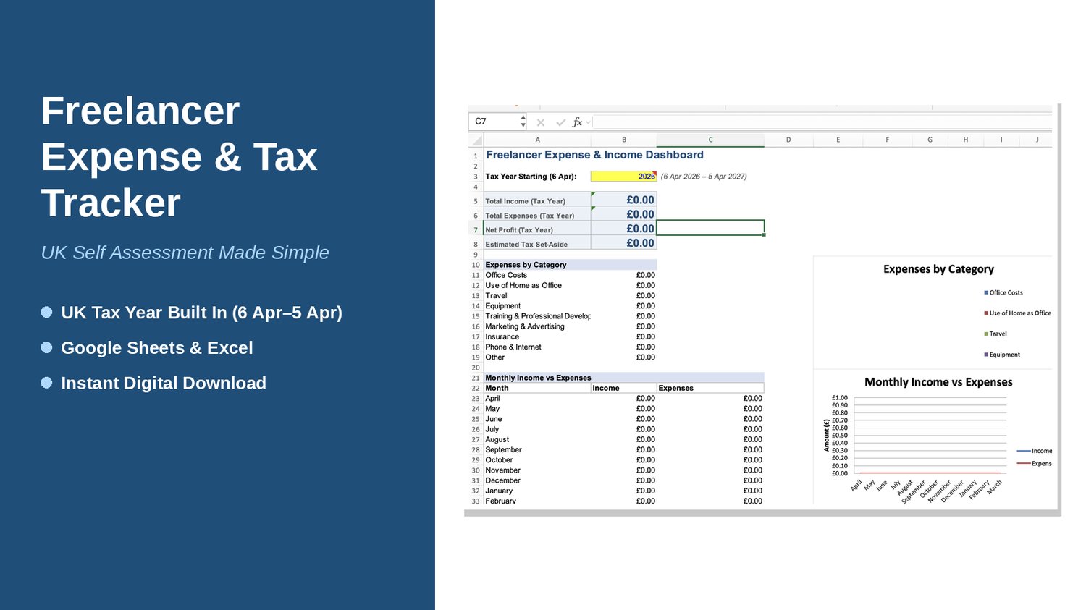This screenshot has height=610, width=1086.
Task: Expand the formula bar fx dropdown arrow
Action: [x=589, y=122]
